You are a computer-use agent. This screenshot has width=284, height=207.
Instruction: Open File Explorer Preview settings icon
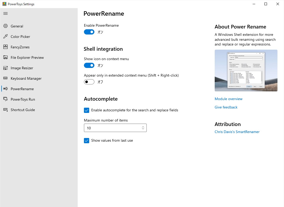coord(5,57)
